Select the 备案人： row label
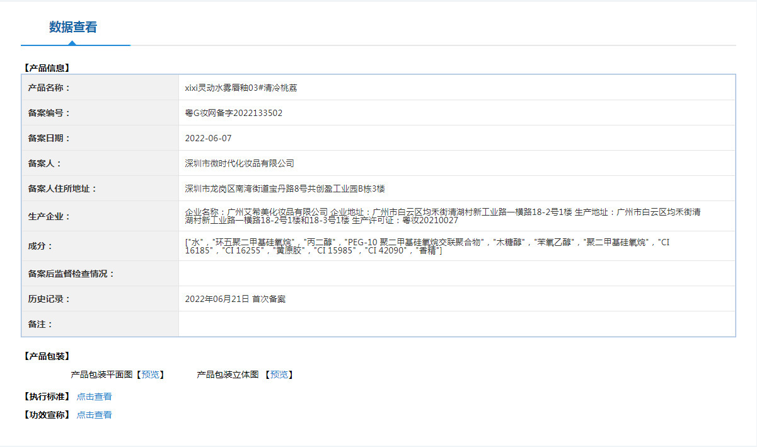The width and height of the screenshot is (757, 447). [45, 163]
